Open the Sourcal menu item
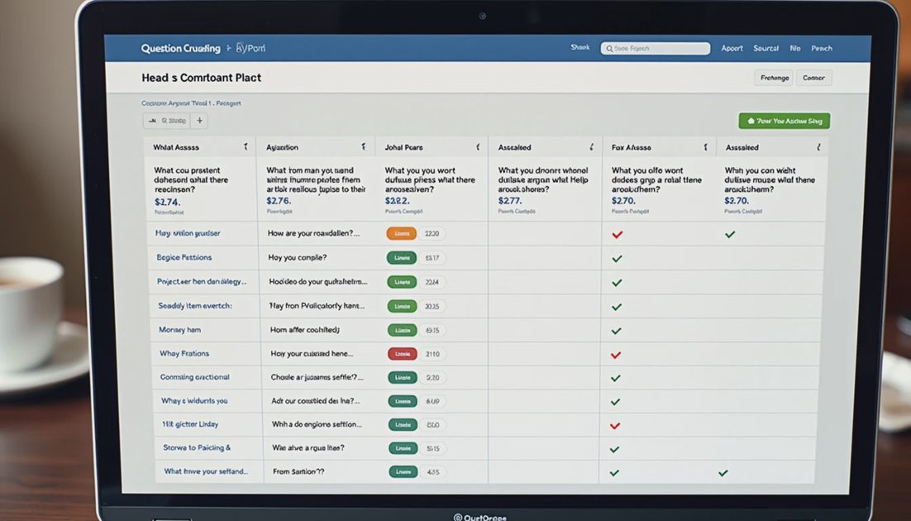911x521 pixels. click(766, 48)
